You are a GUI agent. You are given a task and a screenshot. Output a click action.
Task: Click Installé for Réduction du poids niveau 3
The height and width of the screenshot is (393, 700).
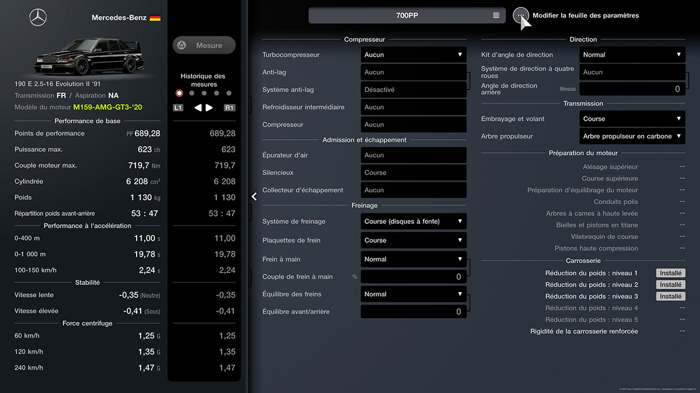point(671,296)
